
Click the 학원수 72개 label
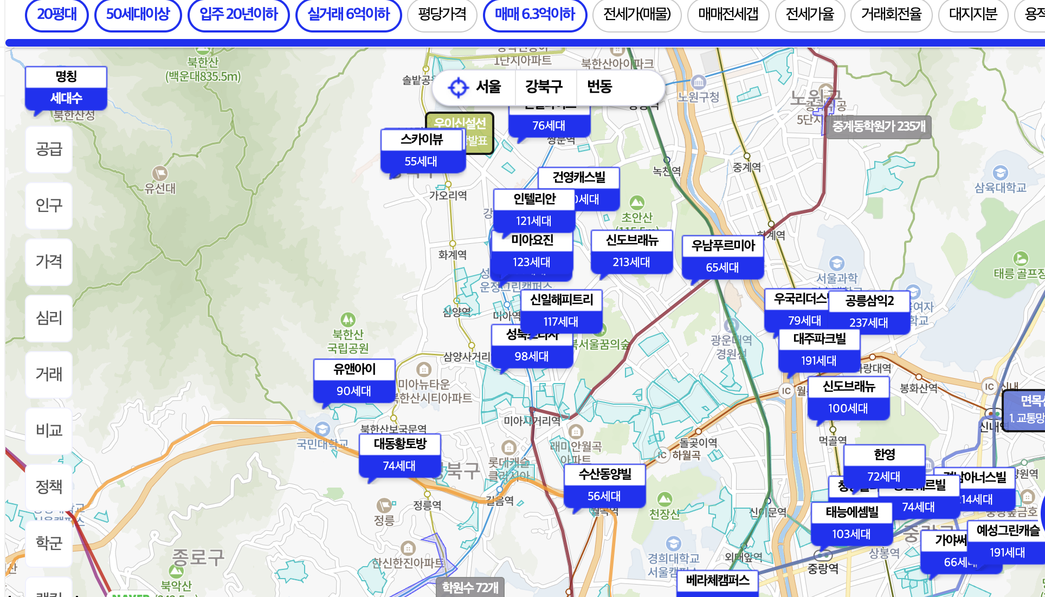(470, 587)
